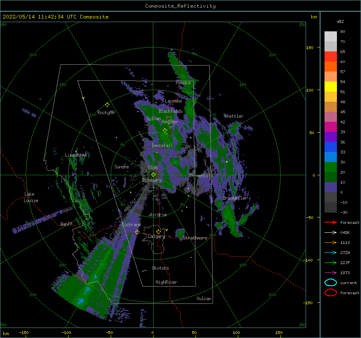Click the 39 dBZ purple color swatch
The image size is (361, 338).
pyautogui.click(x=331, y=137)
